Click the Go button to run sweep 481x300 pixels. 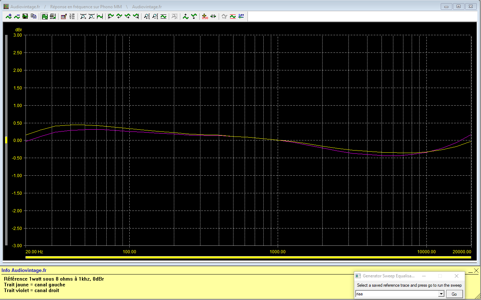[454, 294]
